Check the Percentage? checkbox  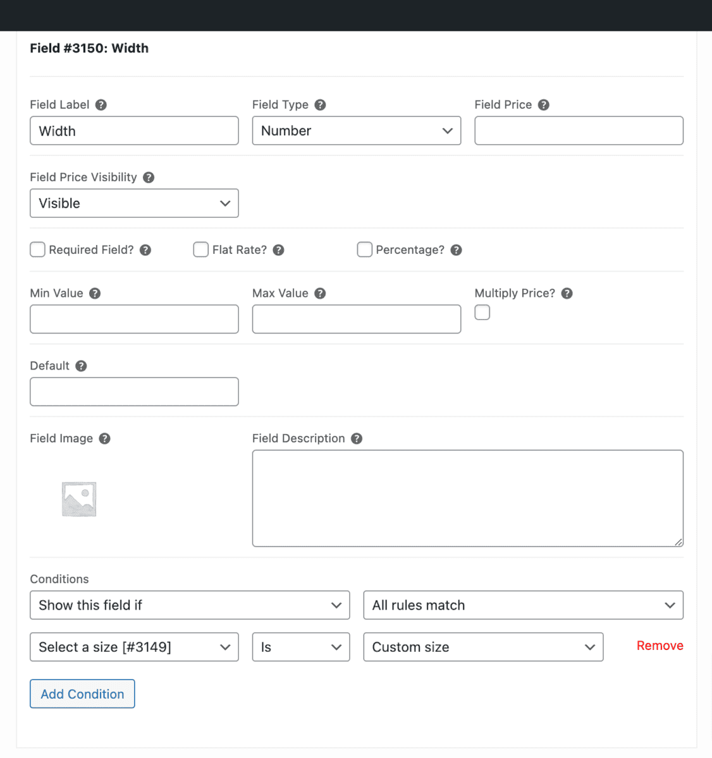point(365,250)
